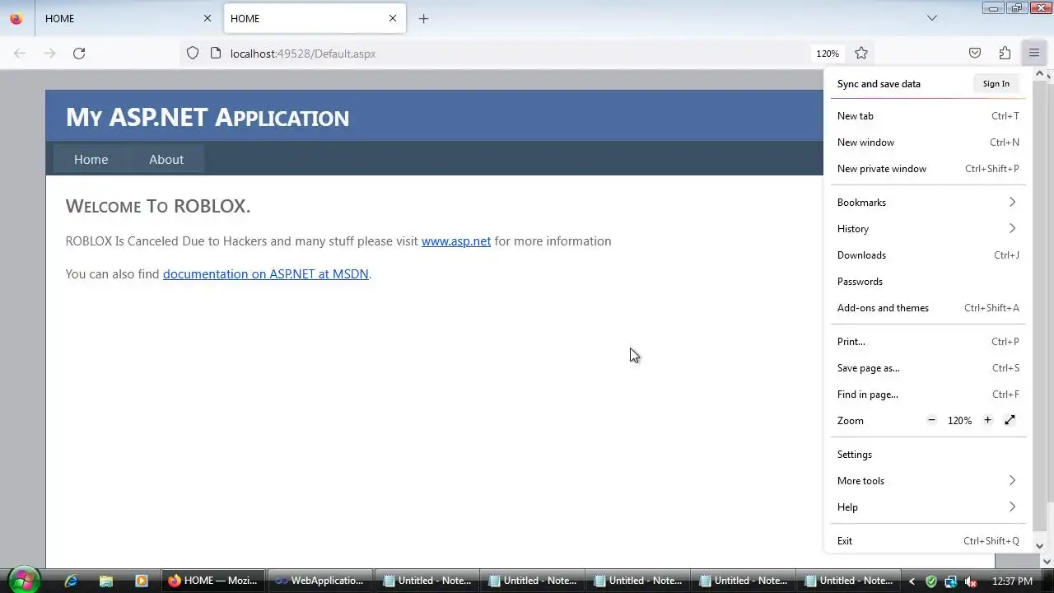The width and height of the screenshot is (1054, 593).
Task: Switch to WebApplication taskbar button
Action: pos(320,581)
